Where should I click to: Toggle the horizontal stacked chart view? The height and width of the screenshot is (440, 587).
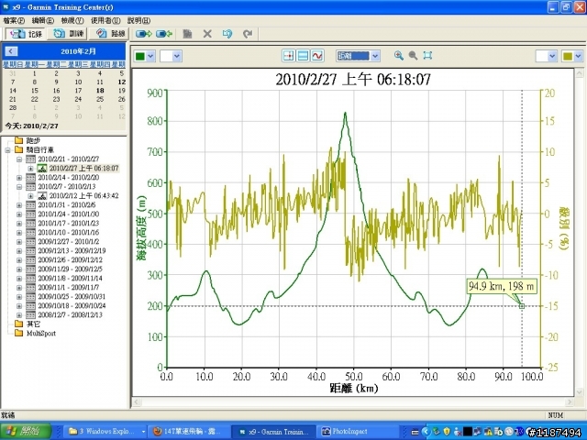pos(304,56)
